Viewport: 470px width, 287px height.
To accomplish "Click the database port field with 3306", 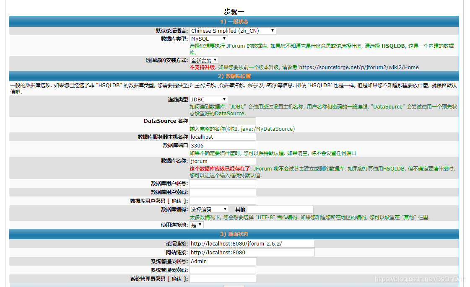I will tap(223, 146).
